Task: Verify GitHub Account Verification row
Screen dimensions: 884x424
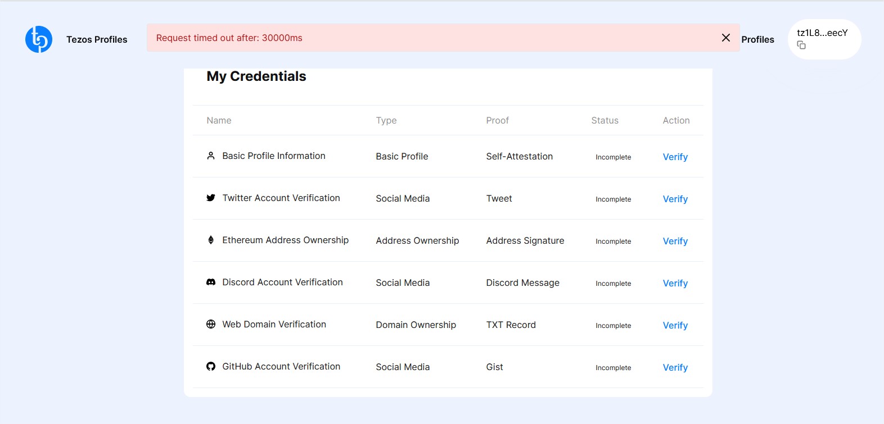Action: [x=675, y=367]
